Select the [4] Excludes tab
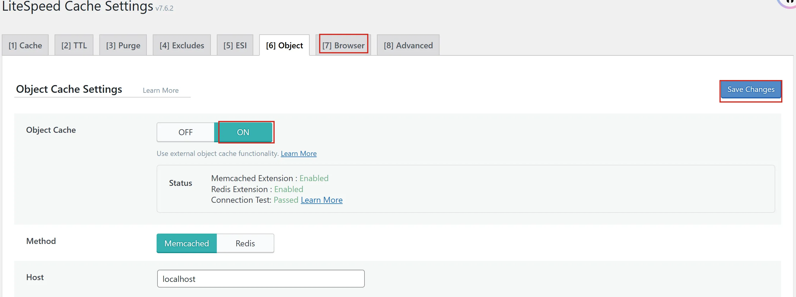The width and height of the screenshot is (796, 297). 182,45
